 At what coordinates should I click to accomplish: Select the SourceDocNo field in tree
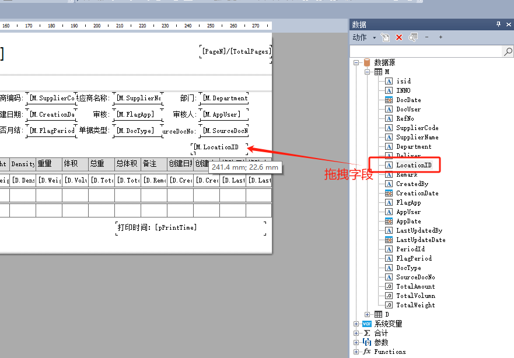(415, 277)
